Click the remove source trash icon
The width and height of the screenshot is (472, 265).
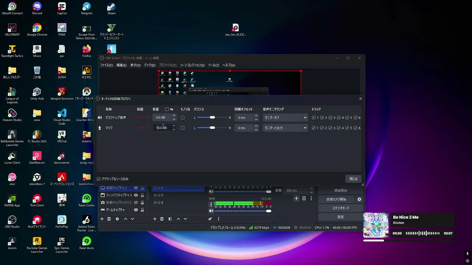pyautogui.click(x=109, y=219)
